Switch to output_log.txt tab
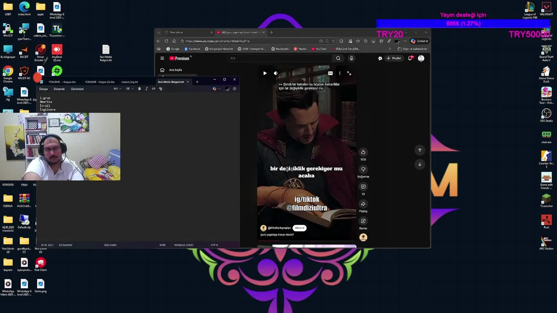This screenshot has width=557, height=313. coord(129,82)
